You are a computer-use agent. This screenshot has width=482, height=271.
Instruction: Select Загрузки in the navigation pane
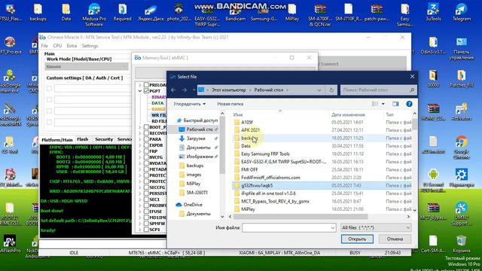196,139
